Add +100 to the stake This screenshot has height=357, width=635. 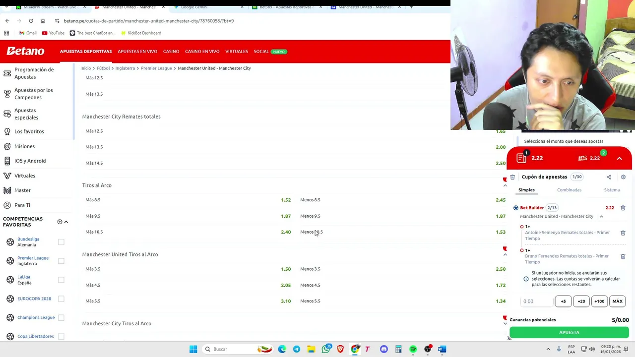coord(599,301)
